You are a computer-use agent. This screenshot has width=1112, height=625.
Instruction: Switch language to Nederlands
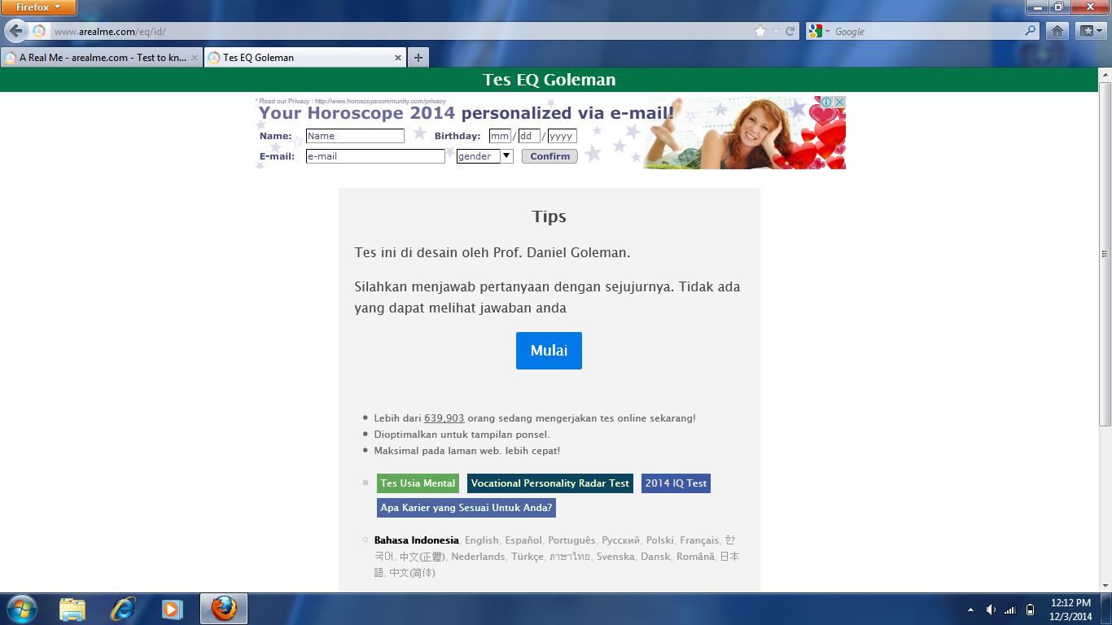click(478, 557)
